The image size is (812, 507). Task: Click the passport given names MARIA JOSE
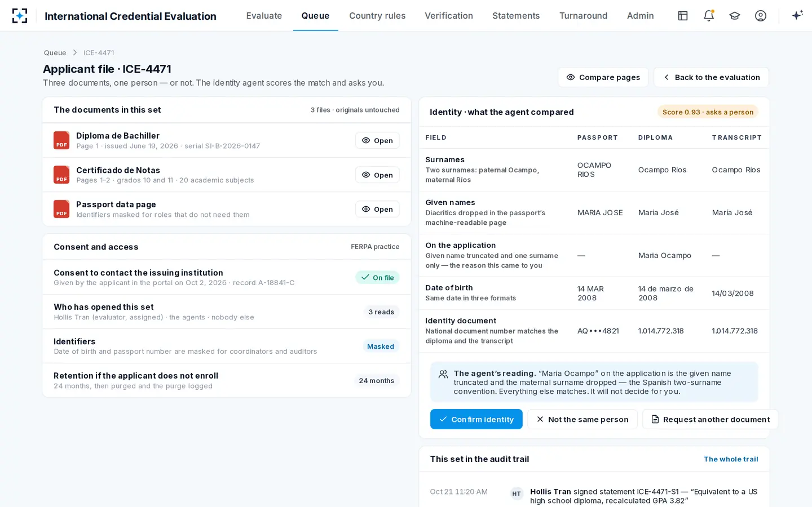pos(600,212)
